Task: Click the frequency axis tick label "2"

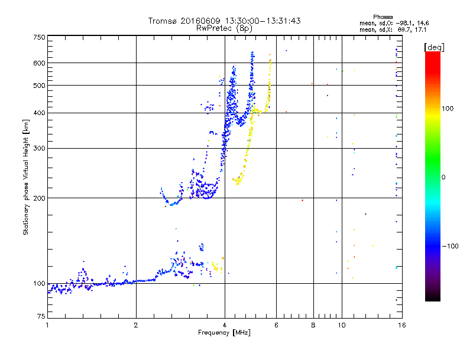Action: tap(136, 325)
